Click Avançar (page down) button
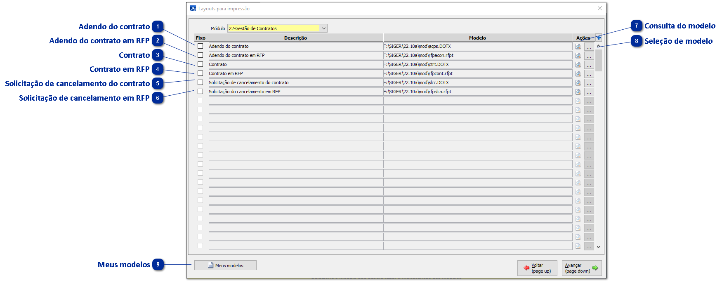The width and height of the screenshot is (722, 285). [582, 268]
